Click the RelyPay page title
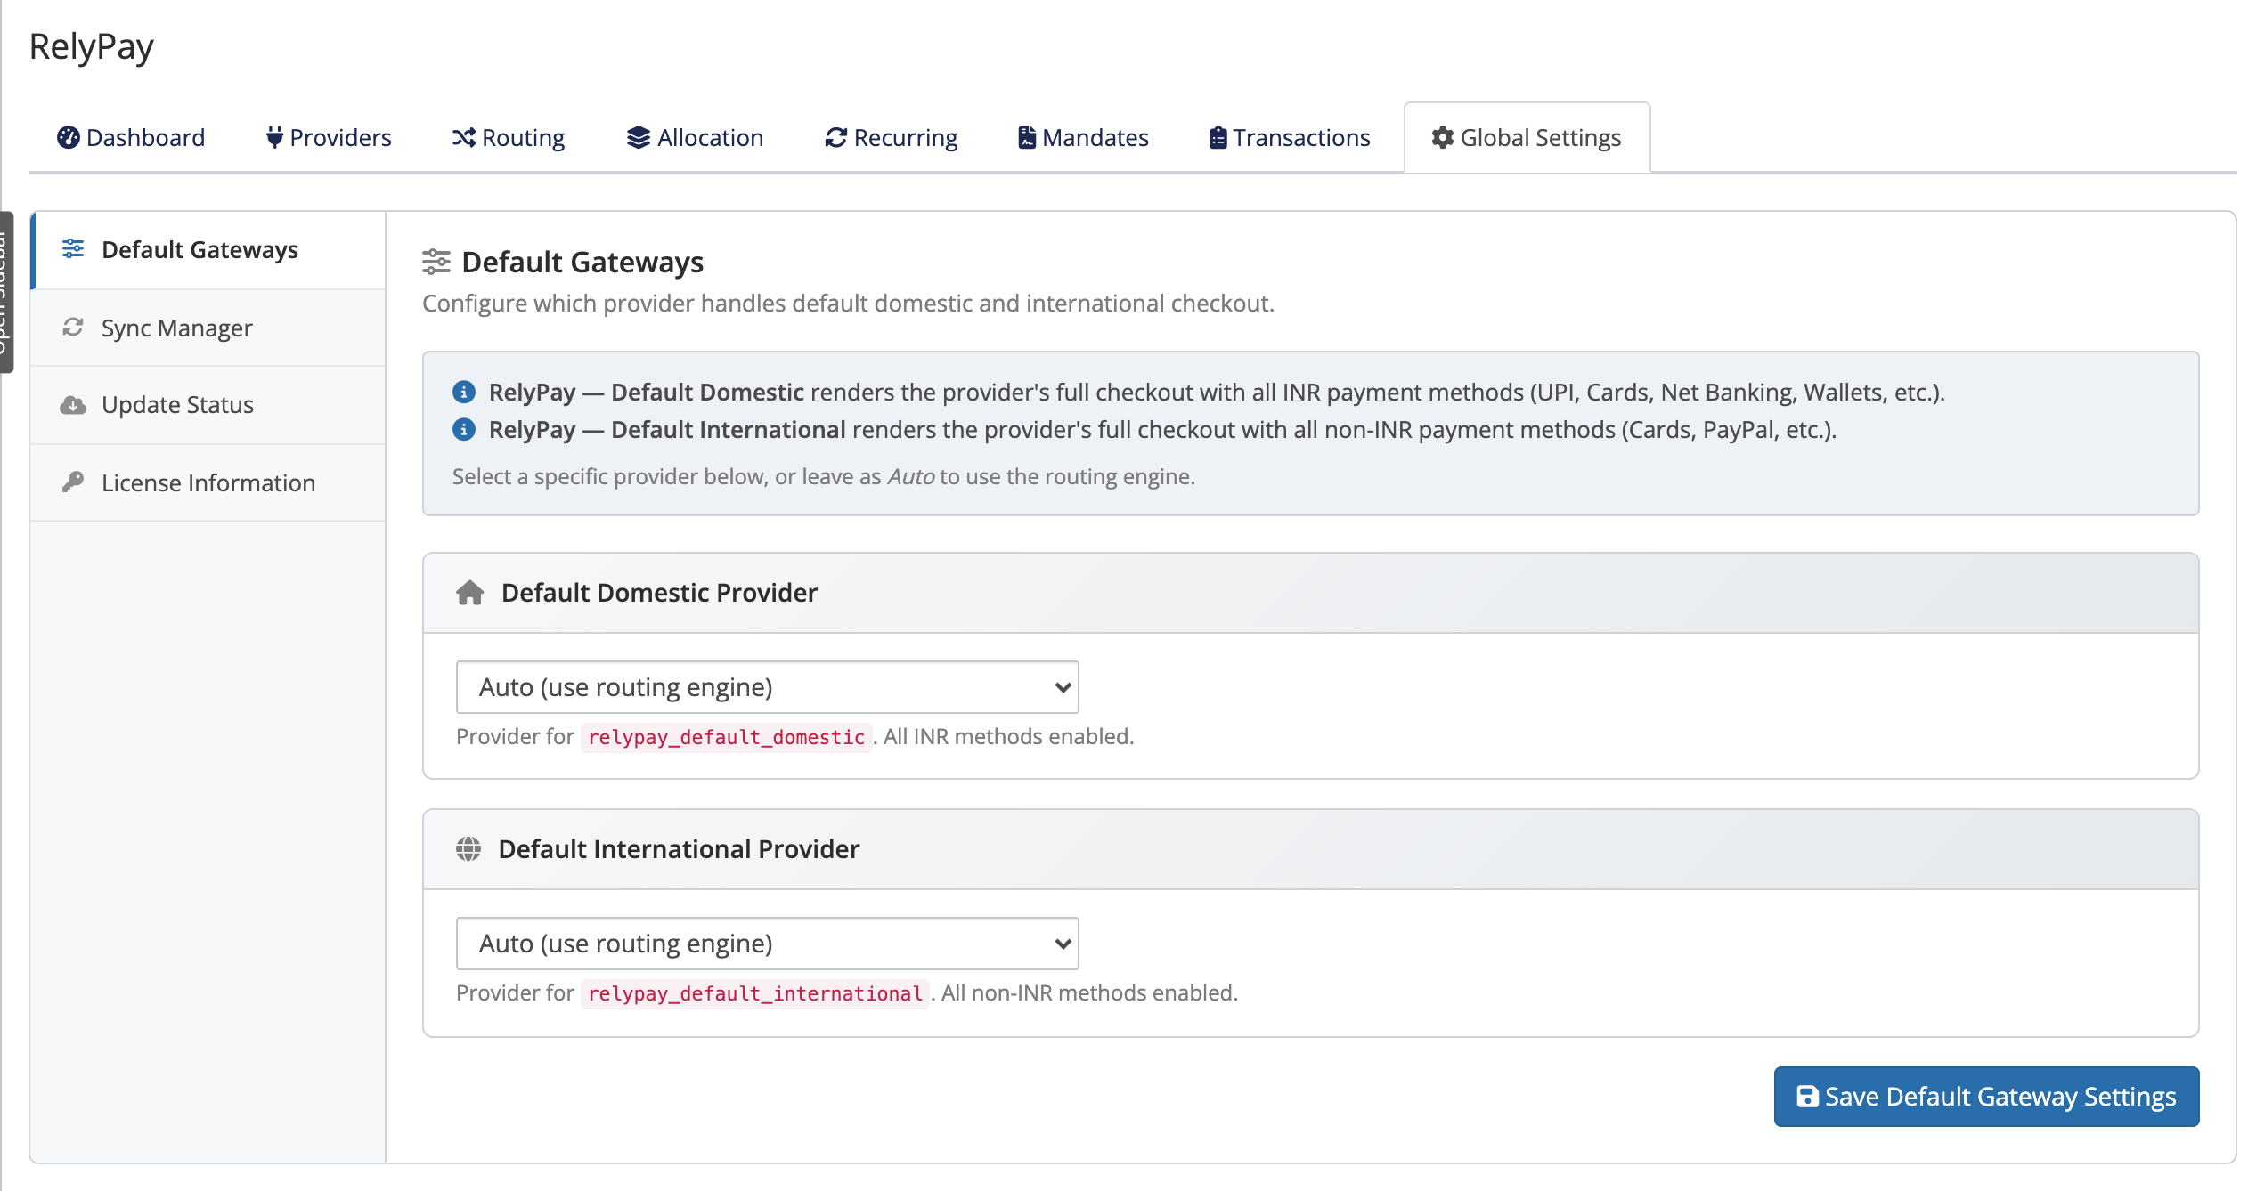 (x=91, y=46)
